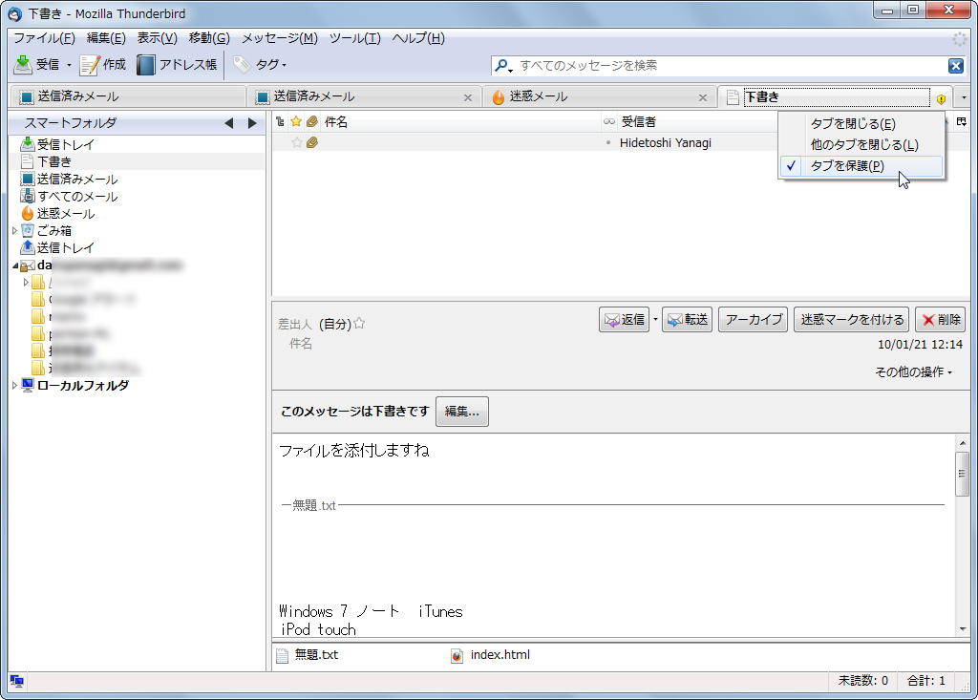This screenshot has width=978, height=700.
Task: Clear the search box with the blue X icon
Action: click(x=958, y=66)
